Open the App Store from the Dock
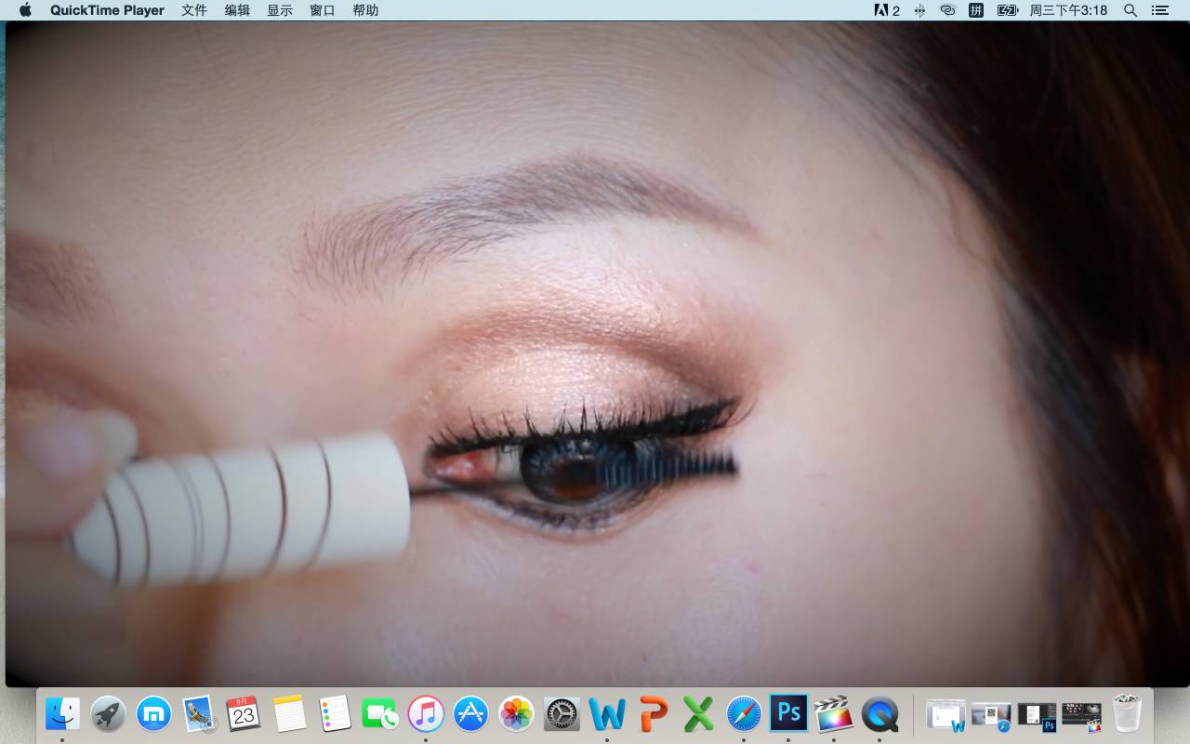Viewport: 1190px width, 744px height. [x=471, y=714]
